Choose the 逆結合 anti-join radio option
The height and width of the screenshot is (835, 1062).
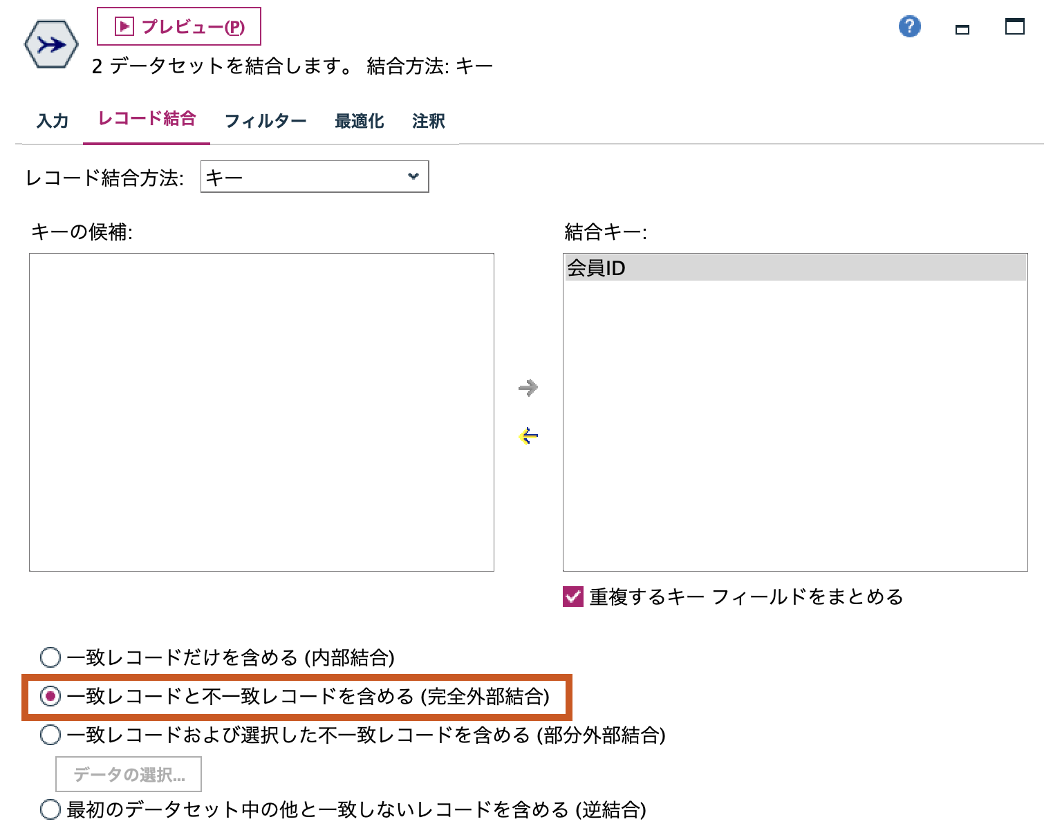click(49, 809)
